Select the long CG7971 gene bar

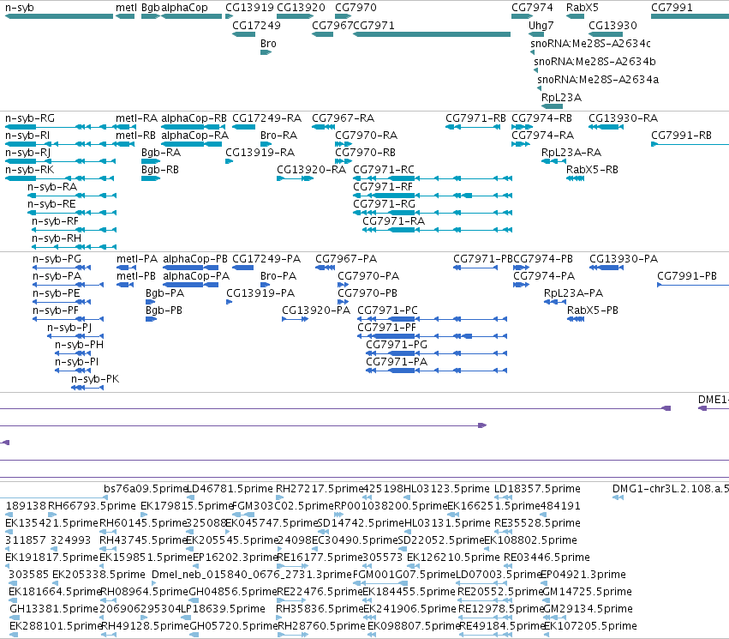432,34
